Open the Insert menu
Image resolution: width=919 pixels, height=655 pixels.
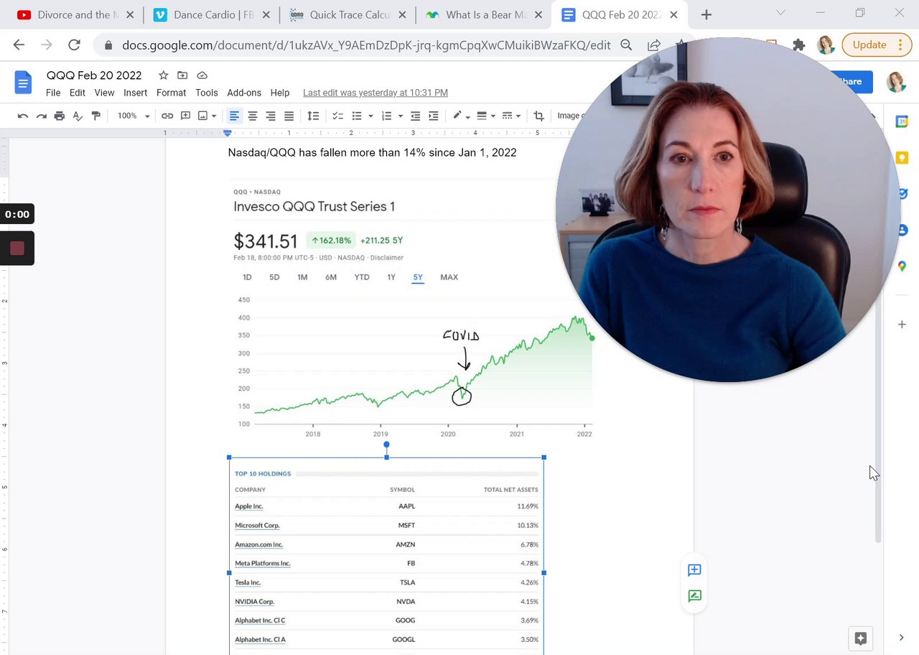tap(135, 93)
